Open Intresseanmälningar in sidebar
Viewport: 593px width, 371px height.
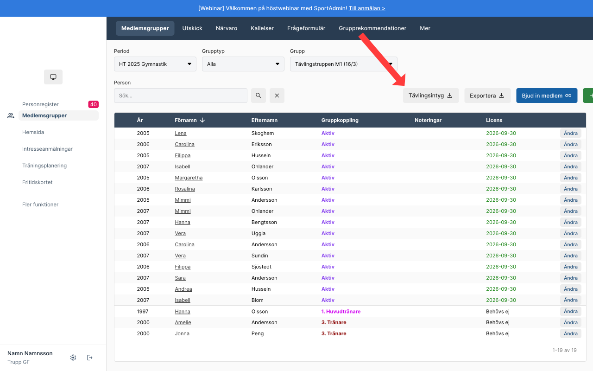(x=47, y=149)
